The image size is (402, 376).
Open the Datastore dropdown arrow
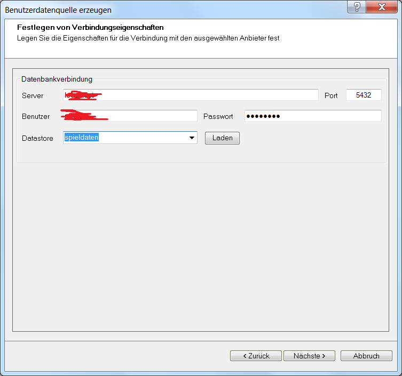click(192, 138)
